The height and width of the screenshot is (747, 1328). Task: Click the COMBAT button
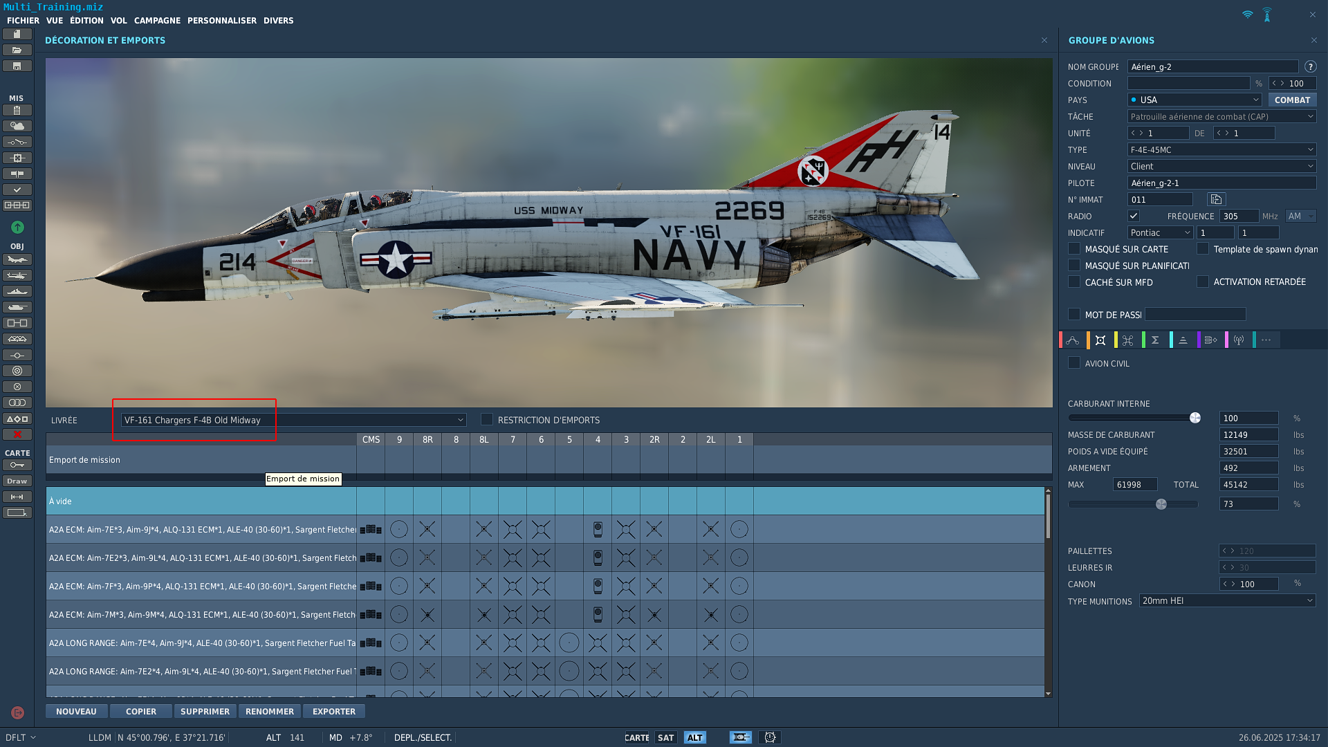pos(1292,100)
